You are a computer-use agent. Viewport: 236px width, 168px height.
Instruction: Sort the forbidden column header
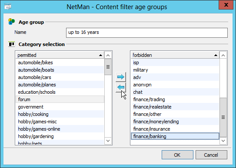click(175, 55)
